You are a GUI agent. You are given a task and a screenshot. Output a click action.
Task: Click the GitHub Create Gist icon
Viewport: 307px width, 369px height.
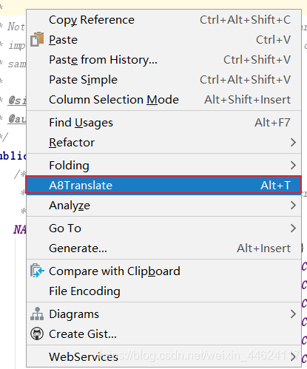click(37, 334)
